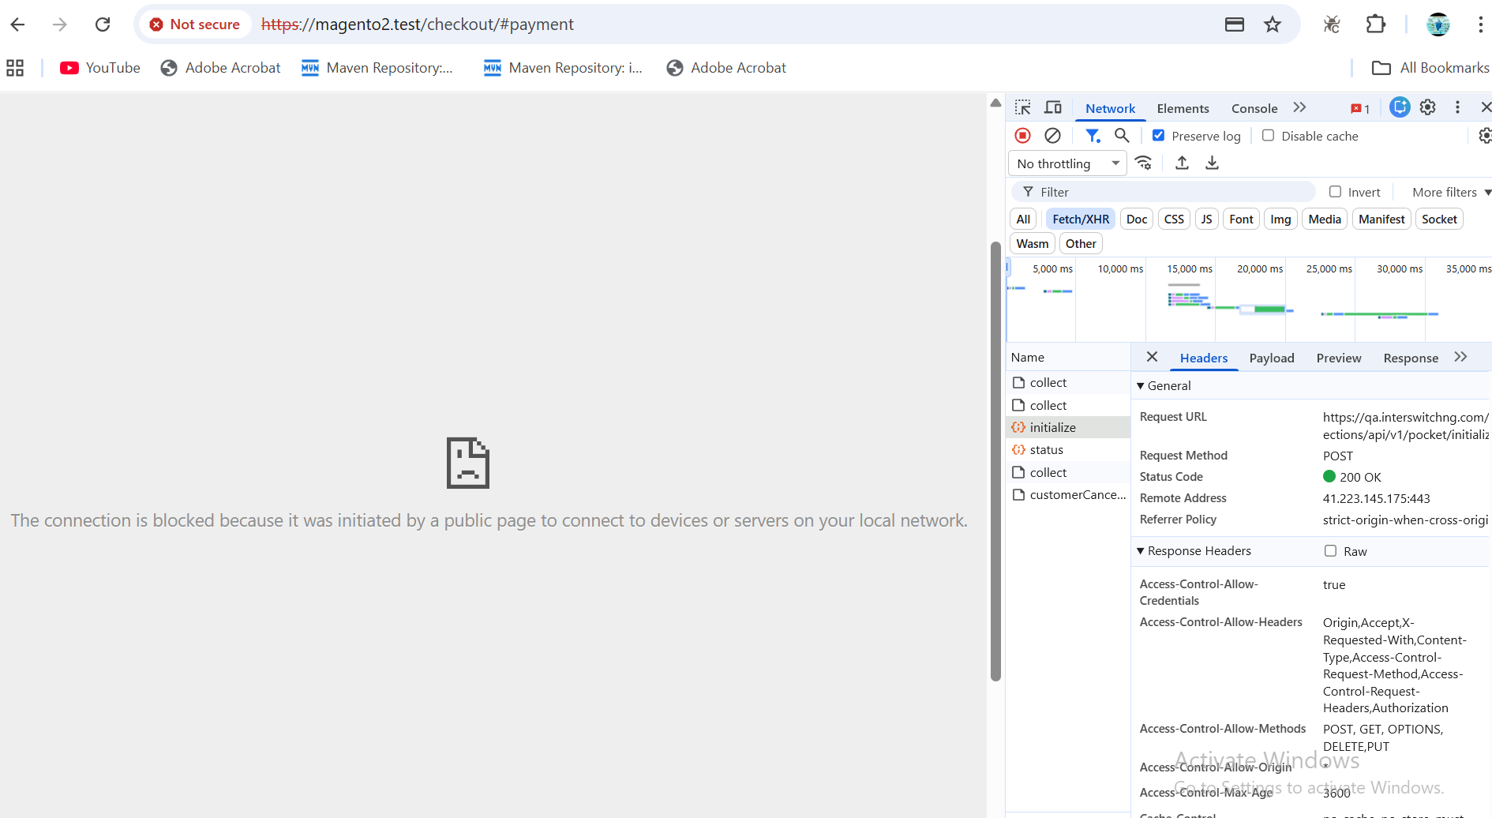The image size is (1492, 818).
Task: Uncheck the Preserve log checkbox
Action: [x=1158, y=136]
